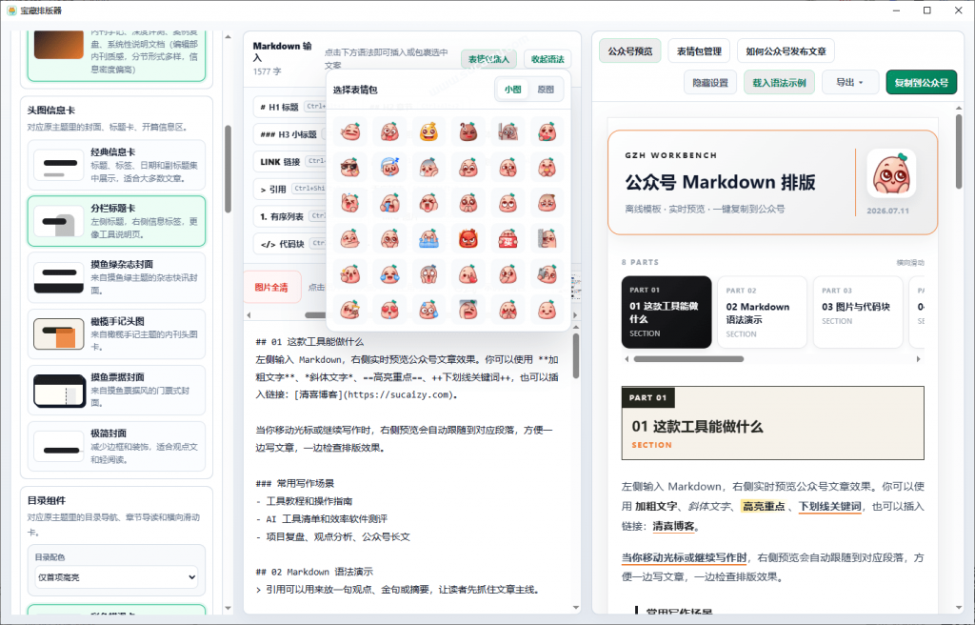The height and width of the screenshot is (625, 975).
Task: Click the markdown editor vertical scrollbar
Action: click(x=576, y=356)
